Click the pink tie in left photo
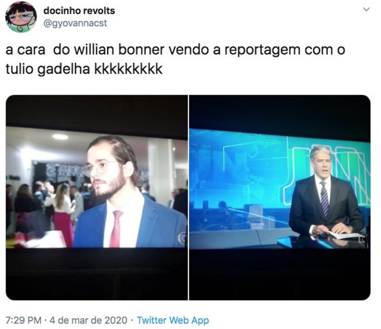The image size is (381, 329). [x=116, y=229]
